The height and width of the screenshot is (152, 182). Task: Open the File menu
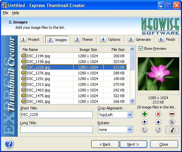(x=5, y=13)
